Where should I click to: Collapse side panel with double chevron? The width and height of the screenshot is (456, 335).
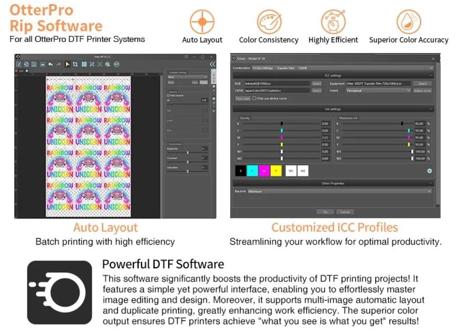(x=212, y=64)
